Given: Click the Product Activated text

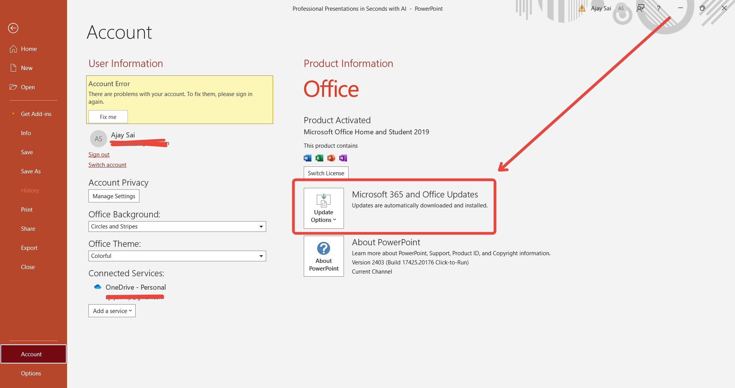Looking at the screenshot, I should click(337, 120).
